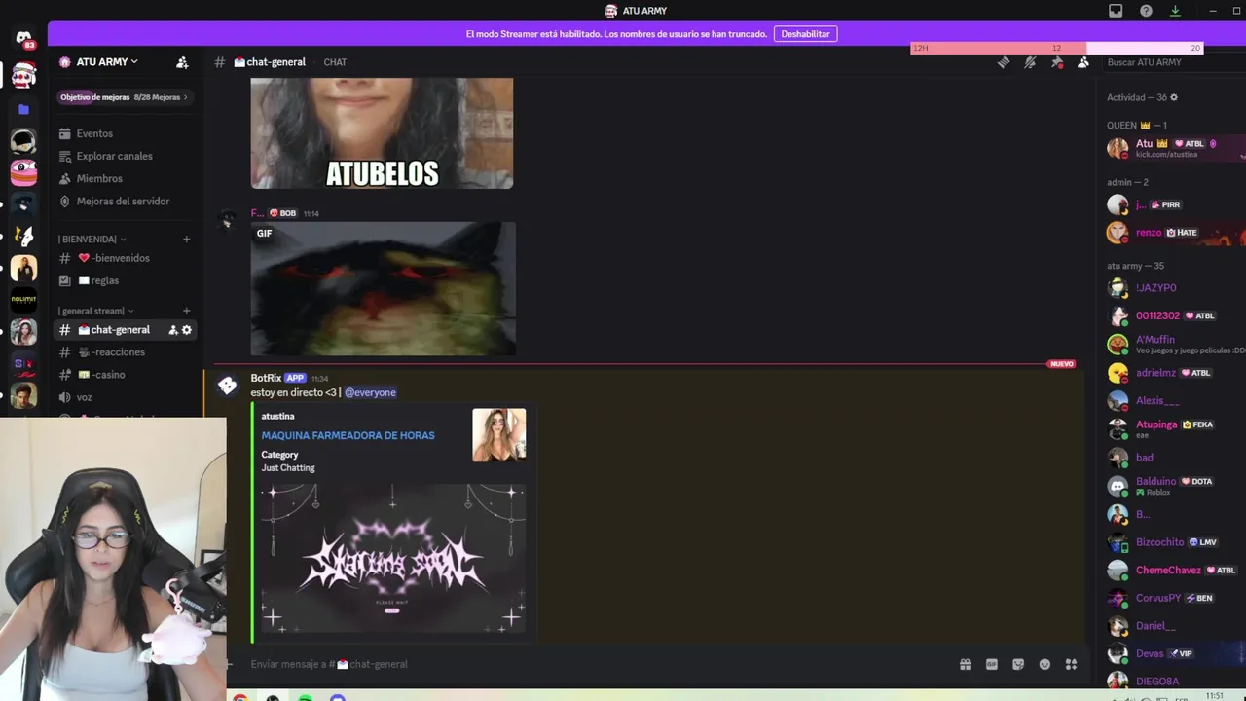The width and height of the screenshot is (1246, 701).
Task: Open chat-general channel settings gear
Action: click(x=187, y=330)
